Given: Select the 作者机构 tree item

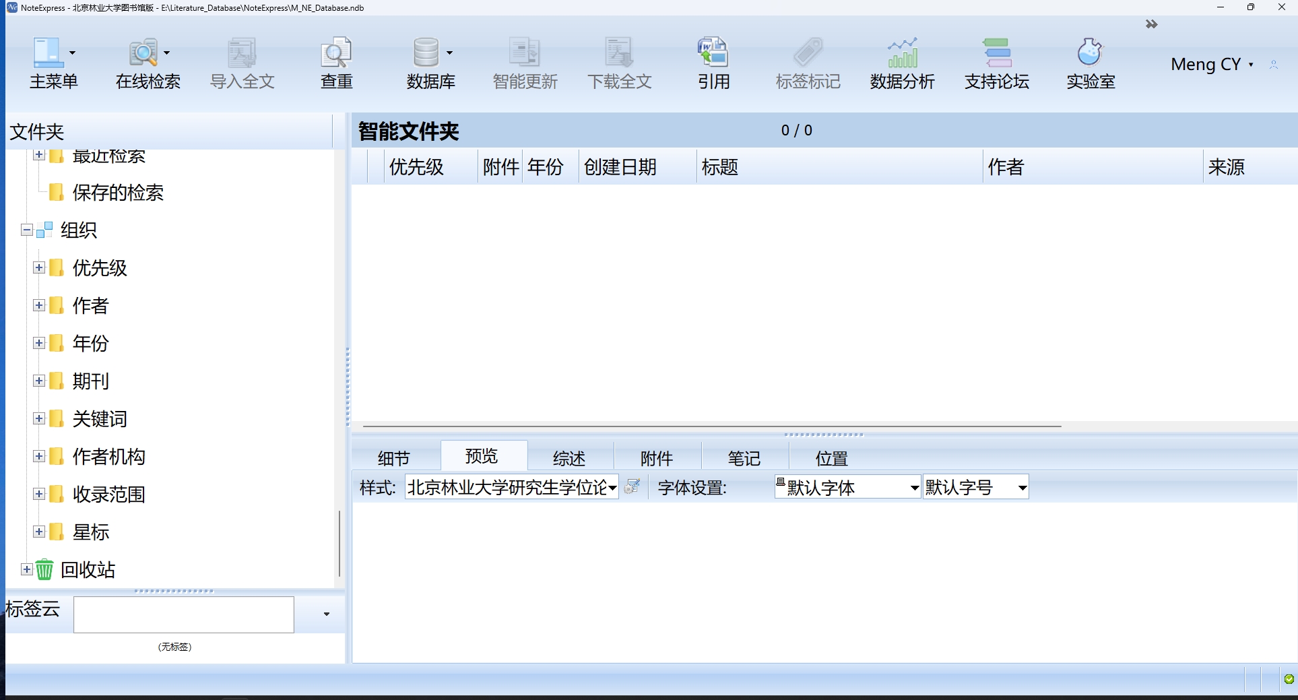Looking at the screenshot, I should [x=108, y=456].
